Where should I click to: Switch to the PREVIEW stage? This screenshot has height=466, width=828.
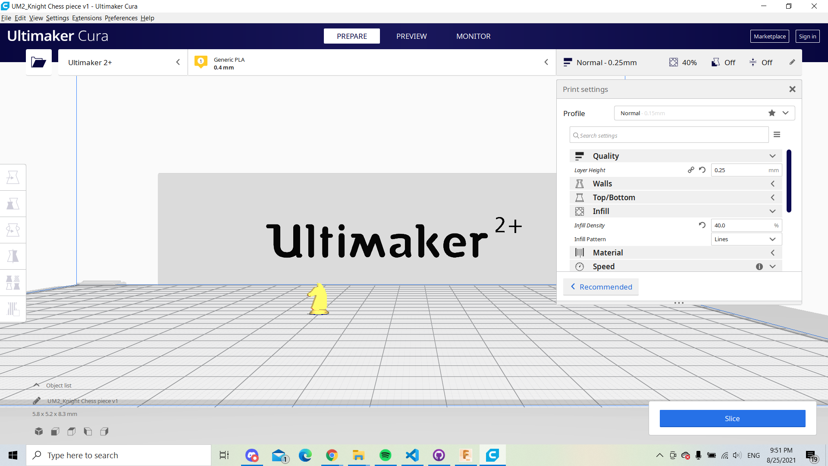[411, 36]
